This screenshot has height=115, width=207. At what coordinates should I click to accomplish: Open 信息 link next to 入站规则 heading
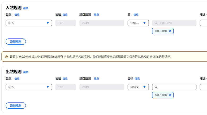25,8
